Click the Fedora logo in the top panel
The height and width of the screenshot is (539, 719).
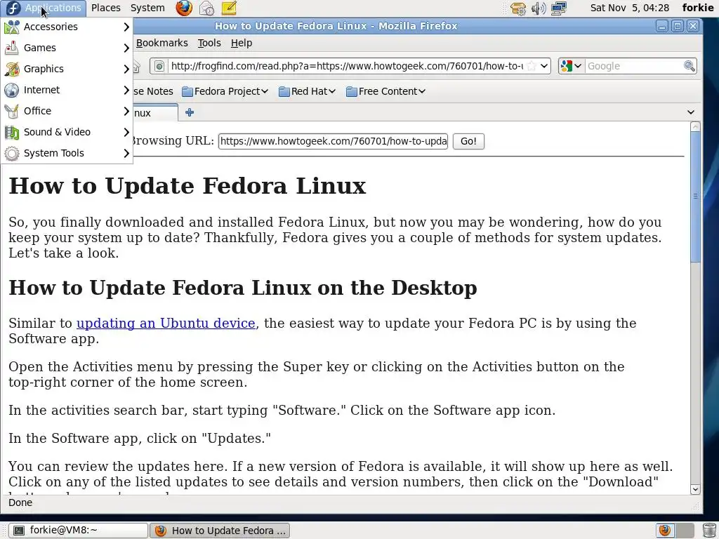tap(13, 8)
